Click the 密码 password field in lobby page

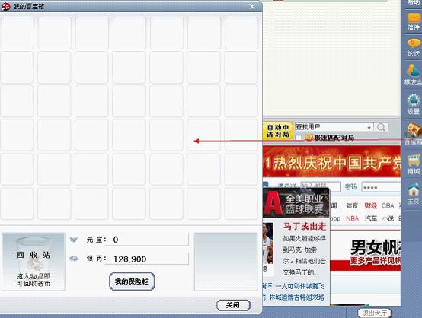click(381, 187)
